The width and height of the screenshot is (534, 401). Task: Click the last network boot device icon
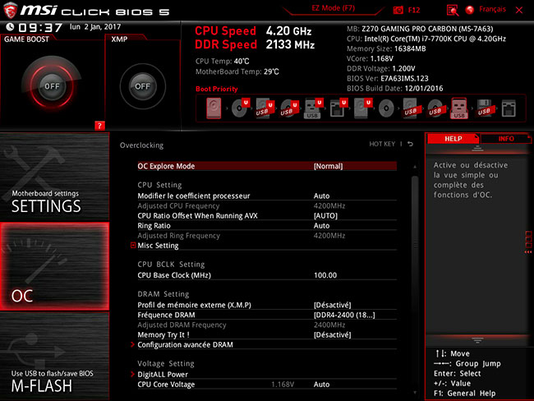[x=508, y=107]
